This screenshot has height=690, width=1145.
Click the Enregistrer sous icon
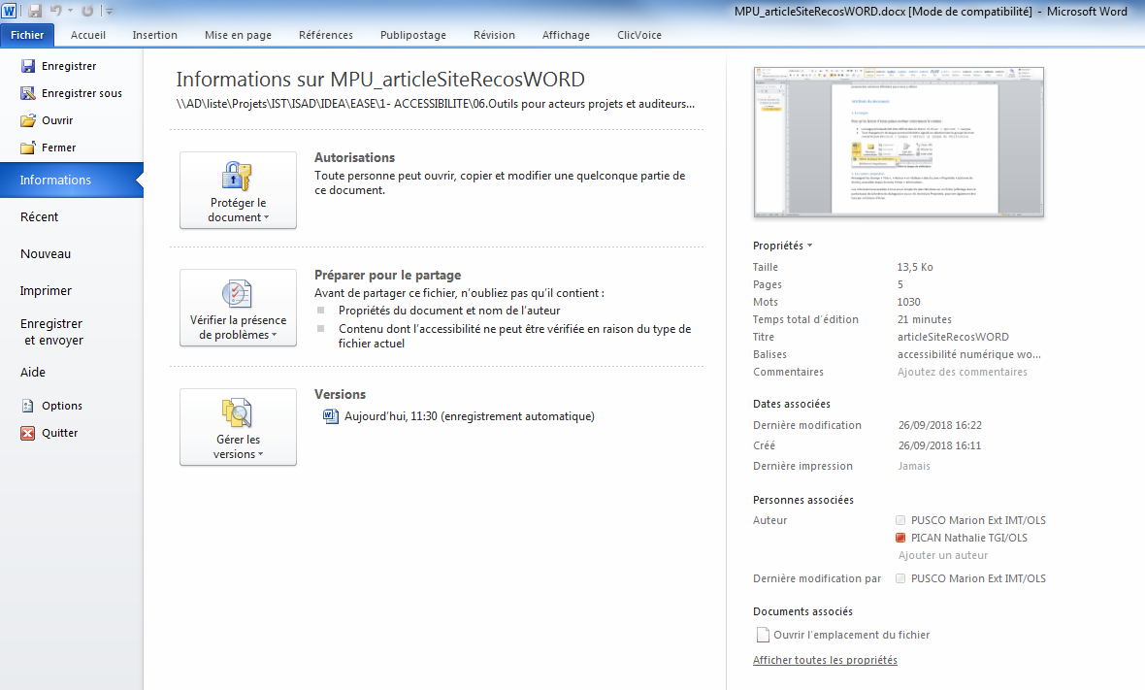click(x=28, y=93)
